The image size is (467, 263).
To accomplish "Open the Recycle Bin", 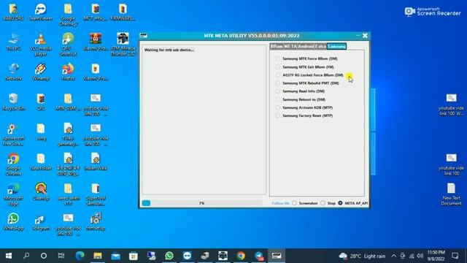I will [13, 102].
